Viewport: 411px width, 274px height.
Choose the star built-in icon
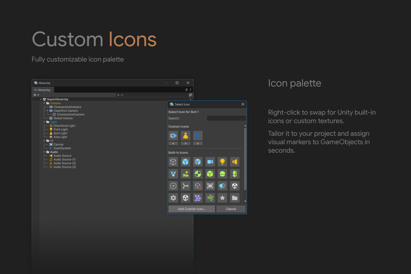pyautogui.click(x=223, y=198)
